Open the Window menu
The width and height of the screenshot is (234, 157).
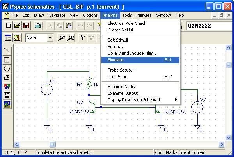[163, 15]
